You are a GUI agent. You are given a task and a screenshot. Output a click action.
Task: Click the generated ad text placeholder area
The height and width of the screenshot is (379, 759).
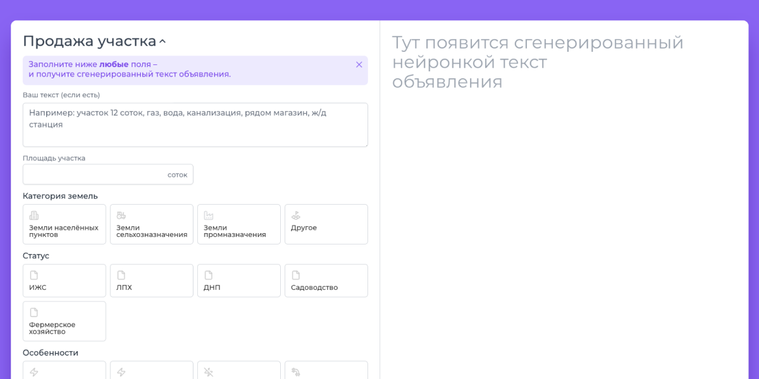[x=538, y=62]
